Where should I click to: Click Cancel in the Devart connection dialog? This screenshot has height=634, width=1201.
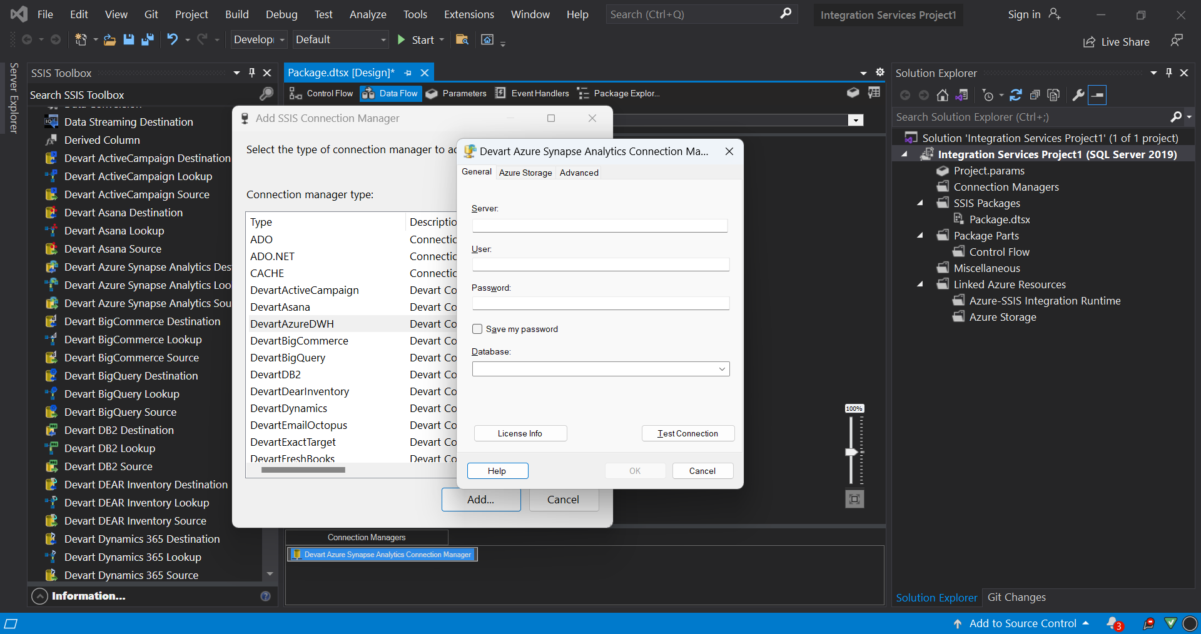click(x=702, y=471)
